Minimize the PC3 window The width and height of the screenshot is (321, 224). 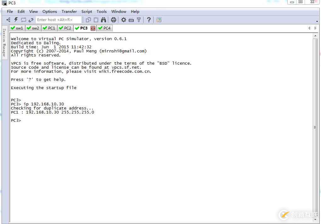click(292, 2)
